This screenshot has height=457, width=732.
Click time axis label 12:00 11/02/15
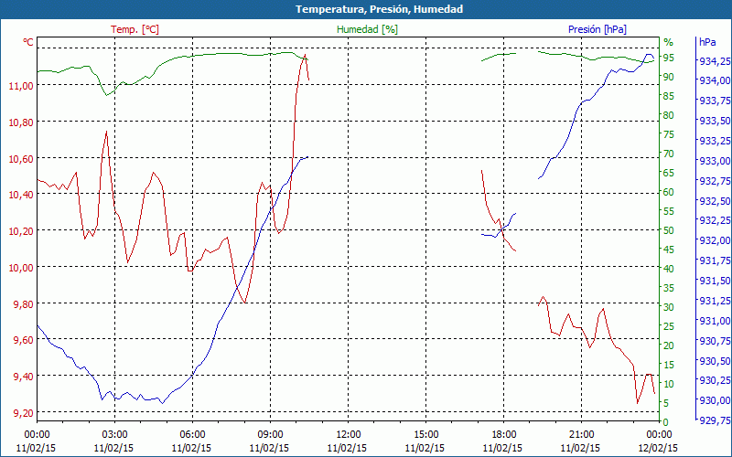point(348,441)
